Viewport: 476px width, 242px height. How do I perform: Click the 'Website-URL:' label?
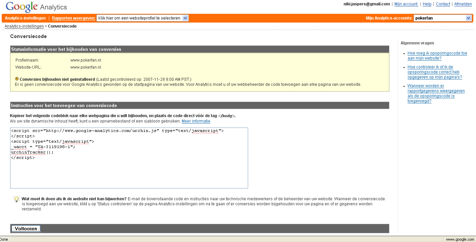coord(28,67)
